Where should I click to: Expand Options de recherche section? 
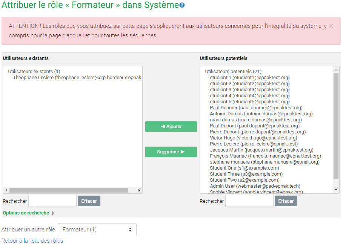tap(28, 213)
